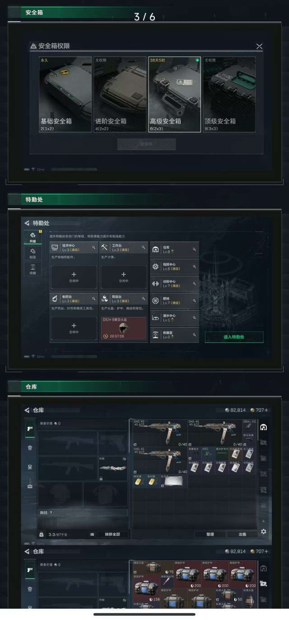Inspect 技术中心 with its magnifier icon

(94, 247)
